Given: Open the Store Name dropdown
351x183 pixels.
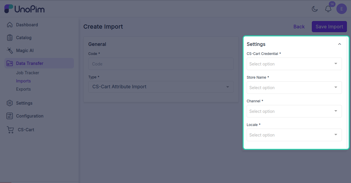Looking at the screenshot, I should 294,87.
